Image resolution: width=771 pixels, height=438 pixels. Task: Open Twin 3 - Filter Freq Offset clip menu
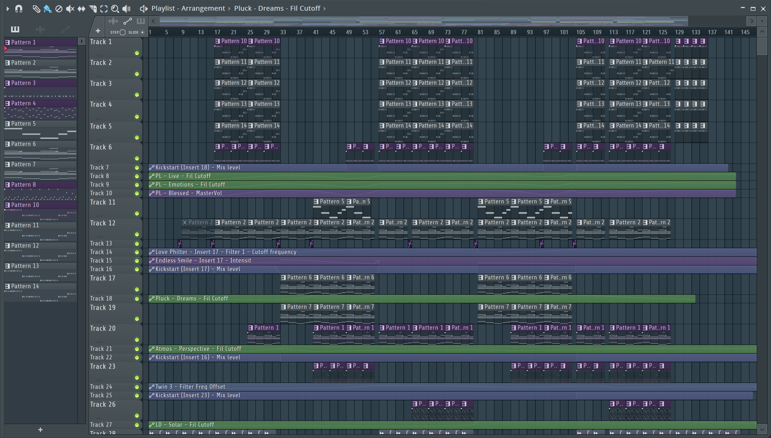152,387
